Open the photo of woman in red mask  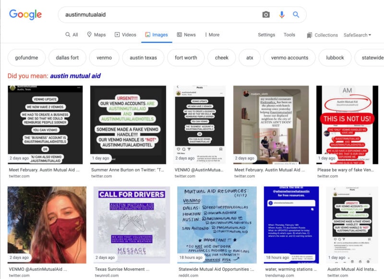click(x=47, y=225)
